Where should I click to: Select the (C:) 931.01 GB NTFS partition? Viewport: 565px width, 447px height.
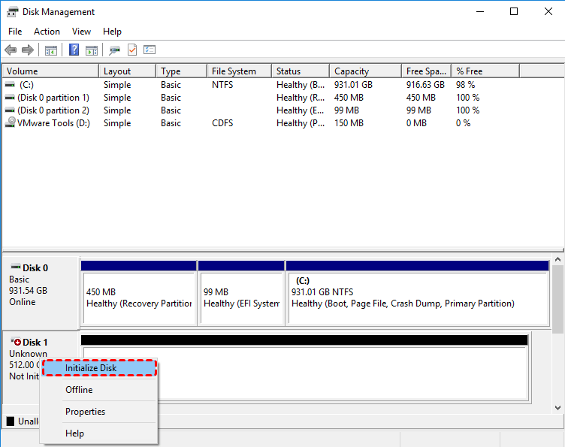[x=417, y=297]
